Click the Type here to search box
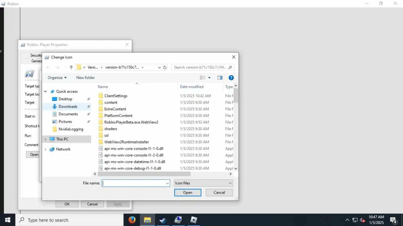This screenshot has height=226, width=403. click(x=69, y=220)
